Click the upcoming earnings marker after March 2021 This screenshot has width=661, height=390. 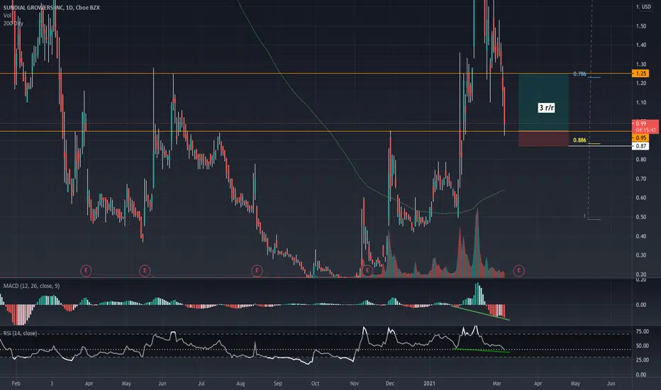[519, 270]
